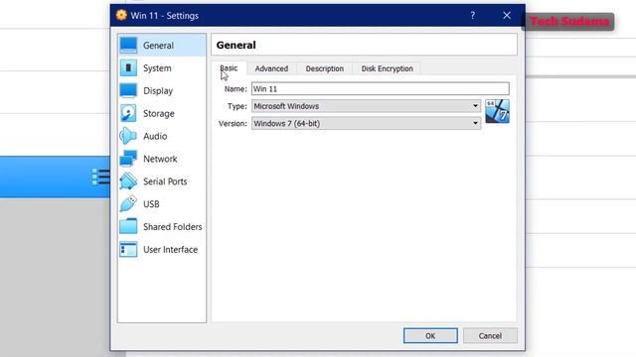Close the Win 11 Settings dialog
636x357 pixels.
coord(507,16)
